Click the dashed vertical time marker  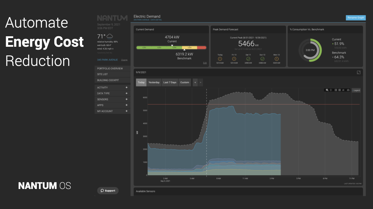207,132
